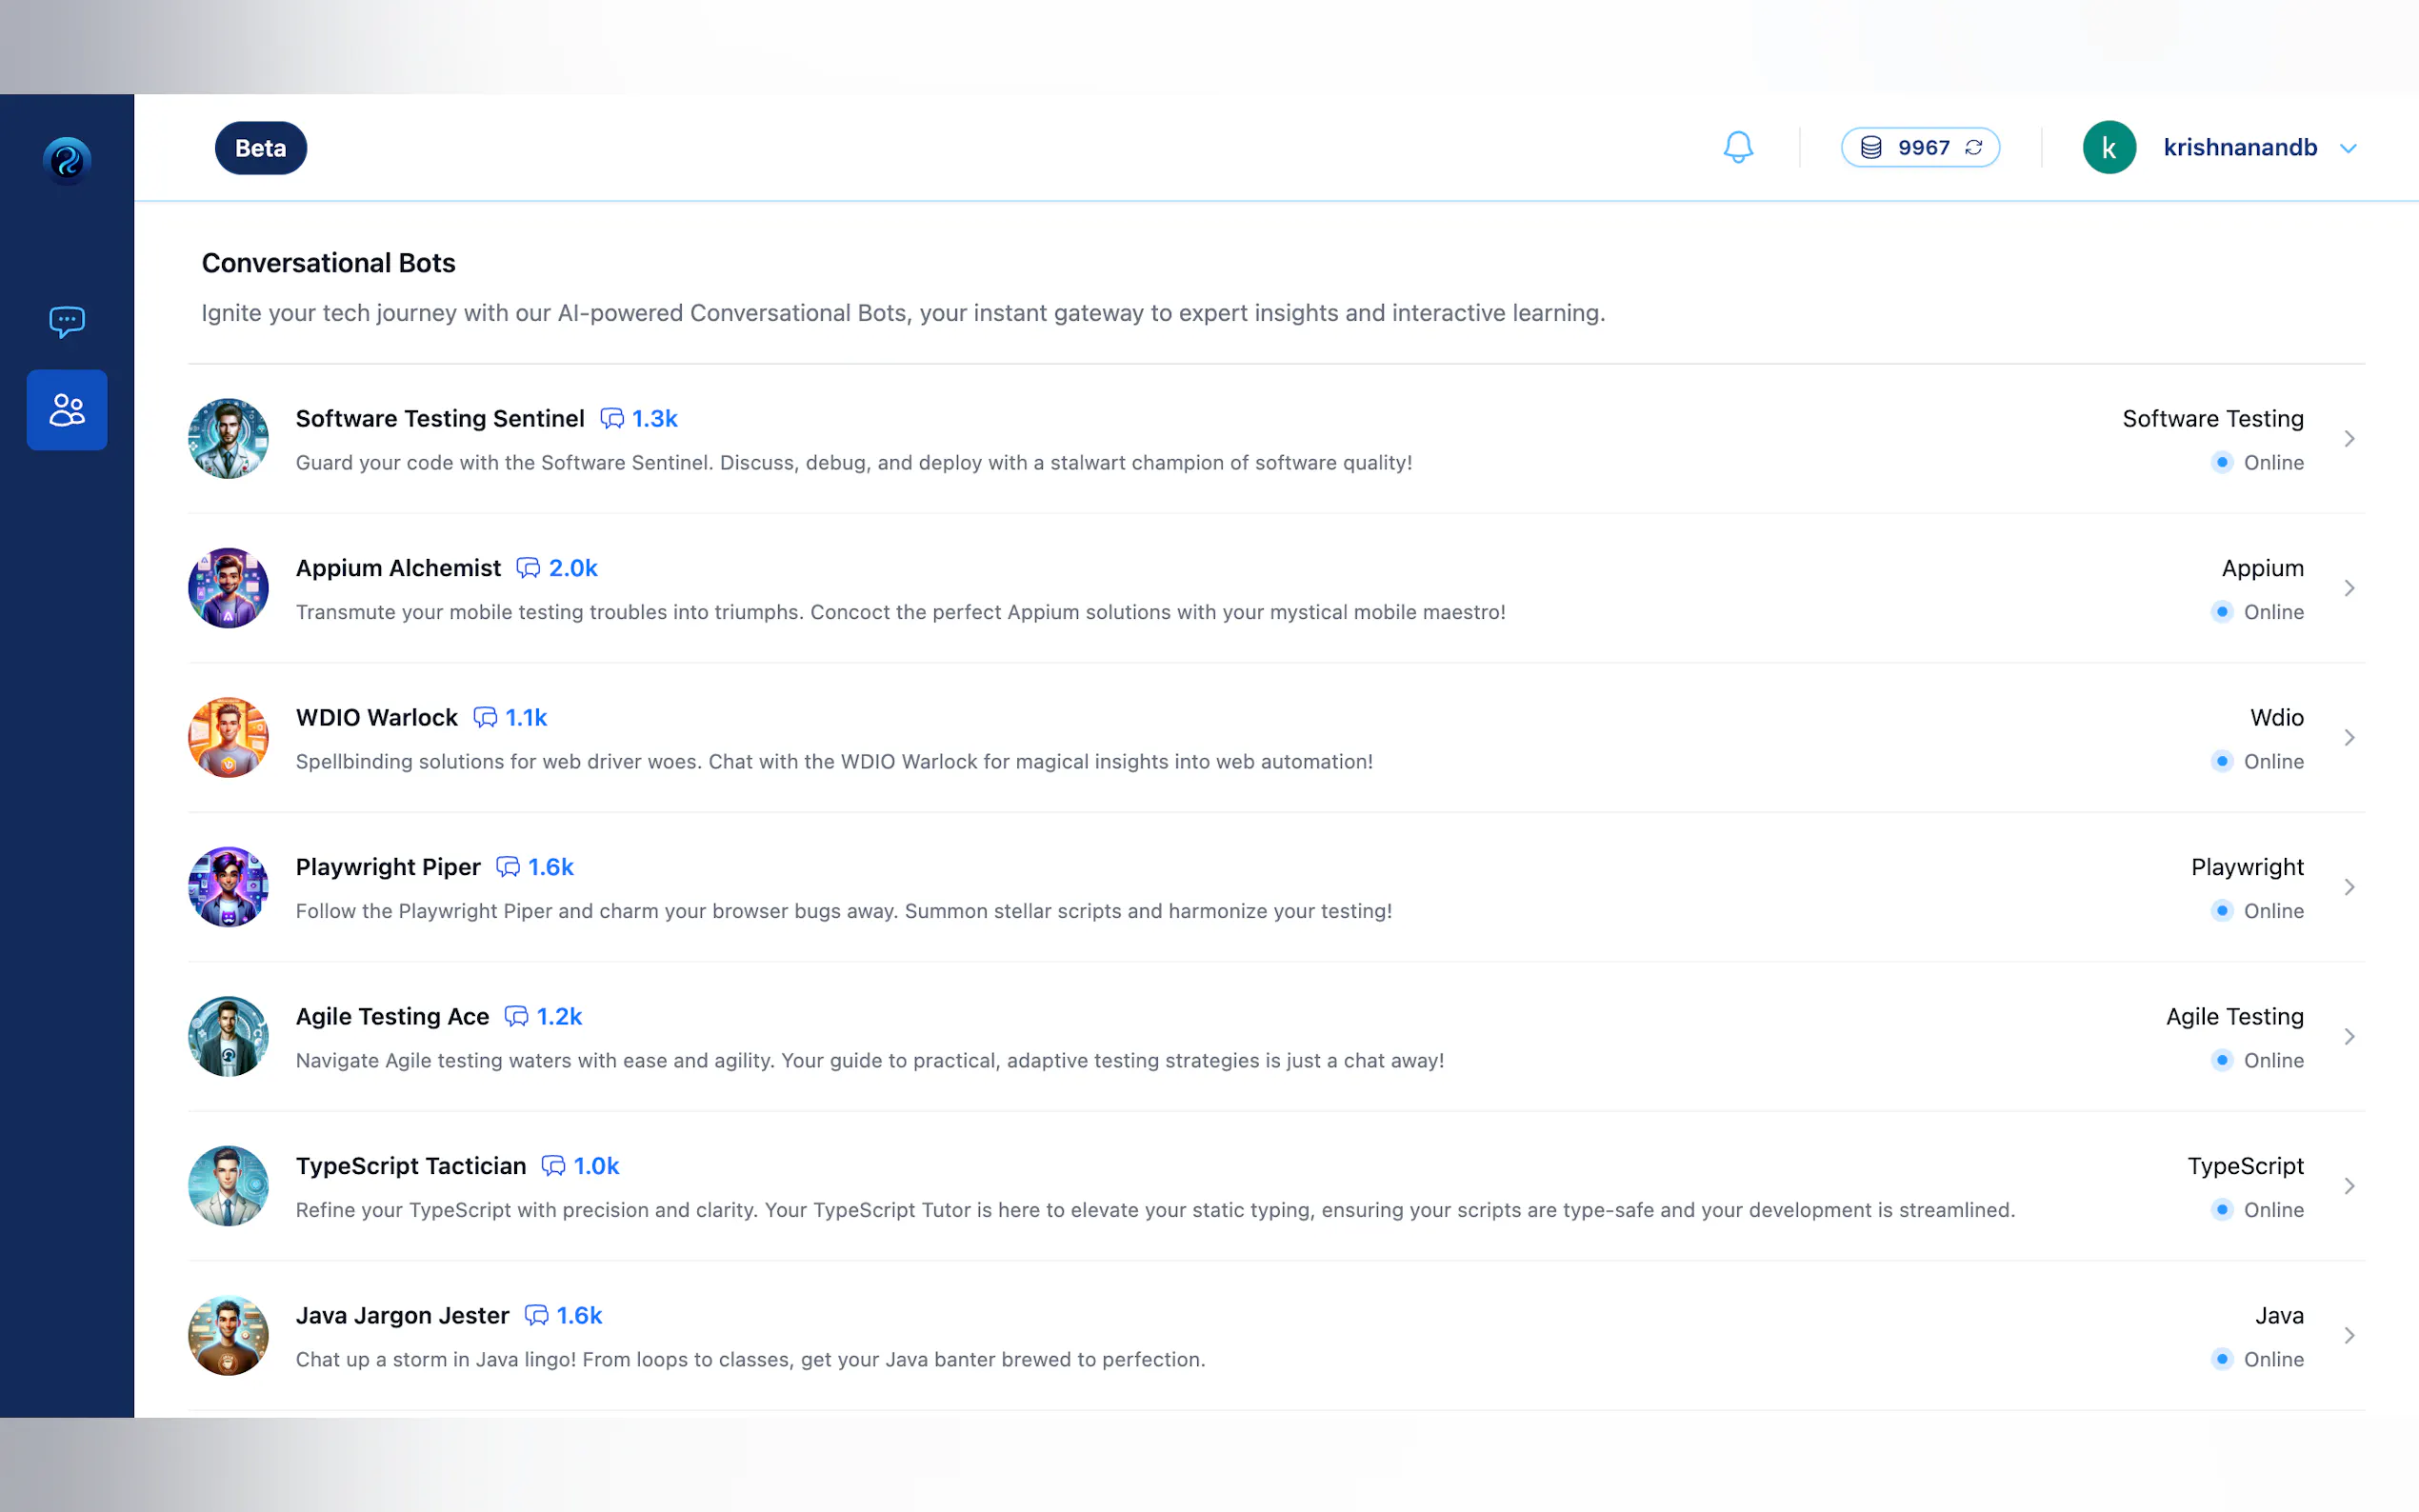Screen dimensions: 2419x1512
Task: Click the Agile Testing category label
Action: 2234,1016
